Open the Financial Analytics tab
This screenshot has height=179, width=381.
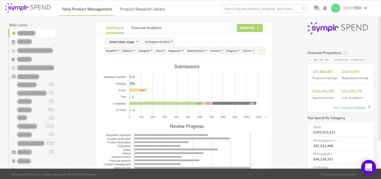pyautogui.click(x=147, y=28)
